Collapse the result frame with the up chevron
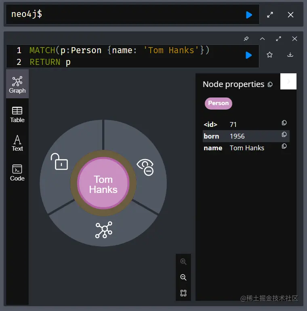 click(262, 39)
